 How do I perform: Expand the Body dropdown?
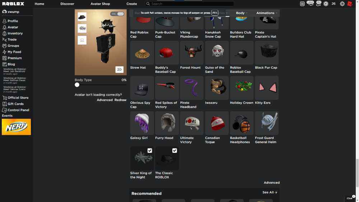tap(242, 13)
